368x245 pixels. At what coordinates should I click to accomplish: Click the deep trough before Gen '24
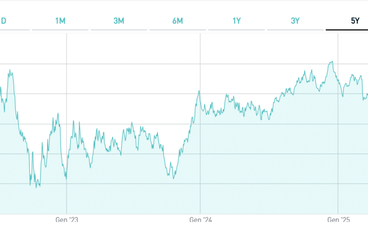click(174, 178)
